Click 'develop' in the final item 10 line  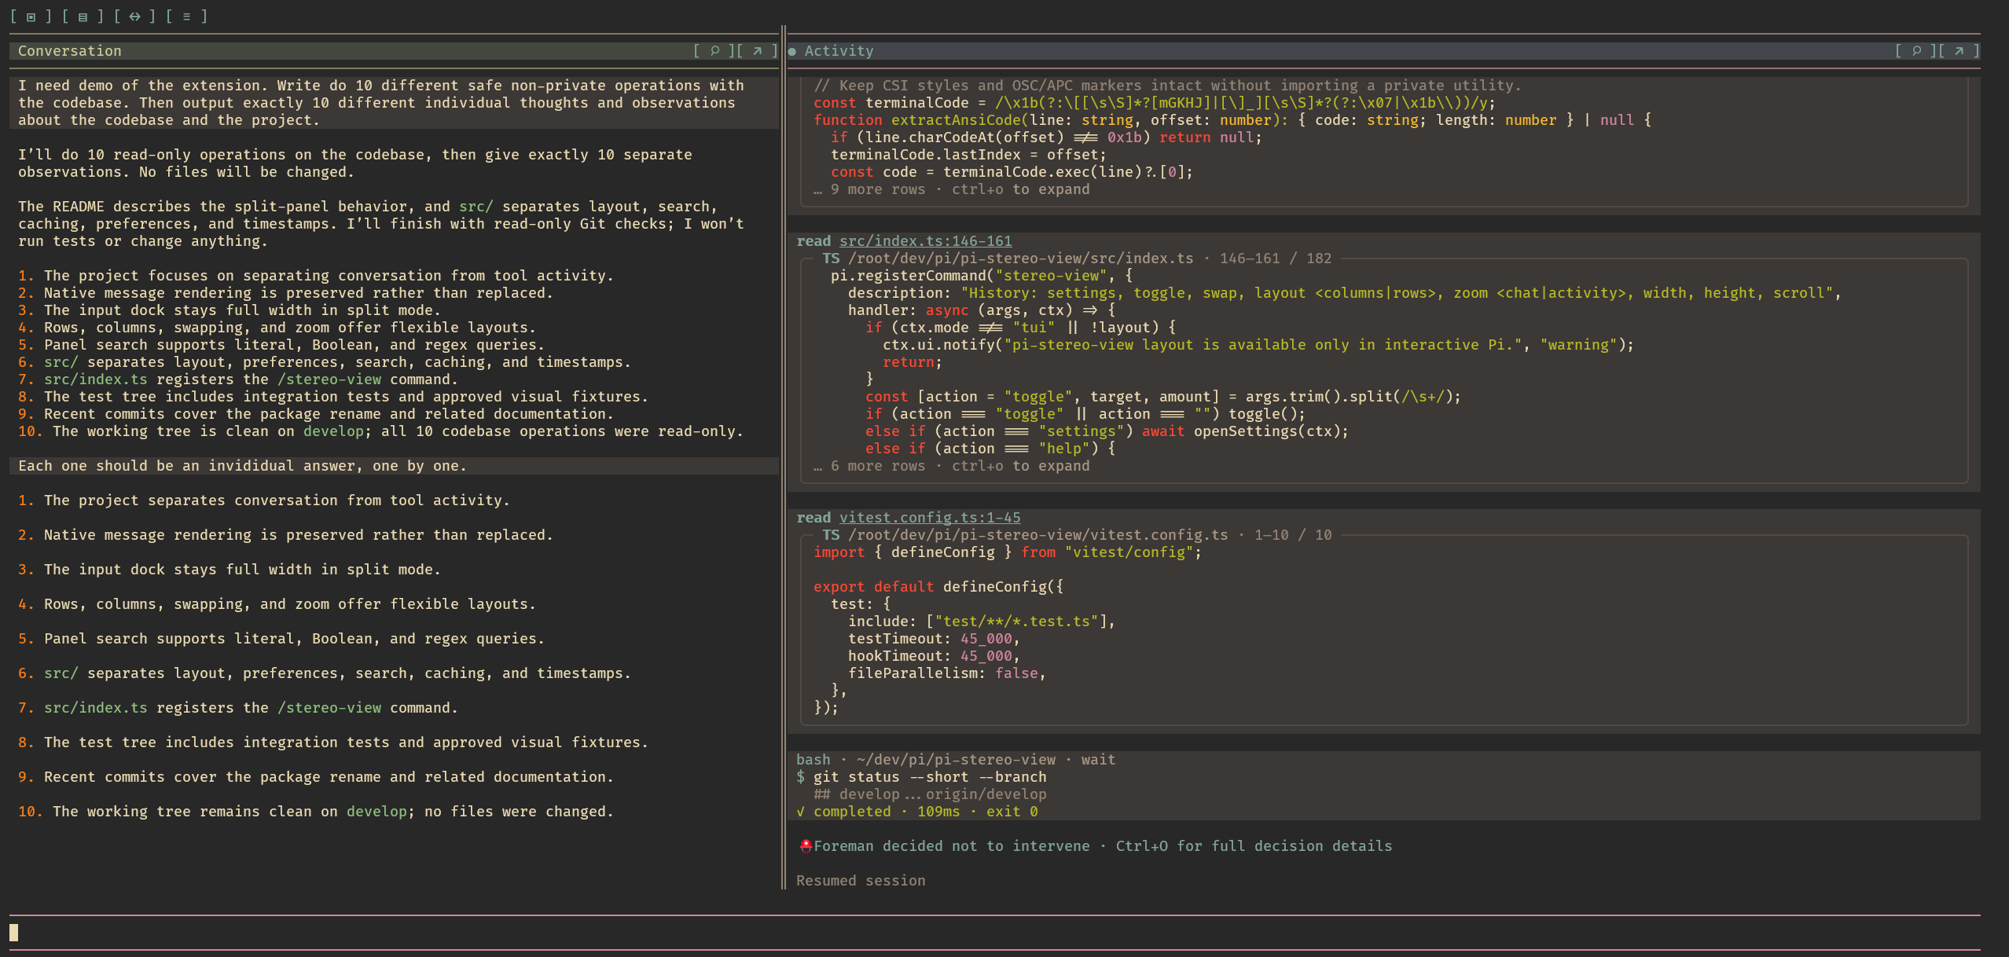coord(376,812)
